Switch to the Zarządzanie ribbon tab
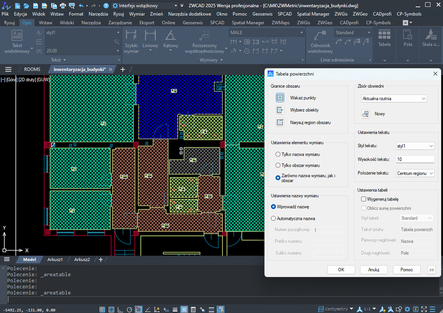Viewport: 443px width, 313px height. (120, 23)
